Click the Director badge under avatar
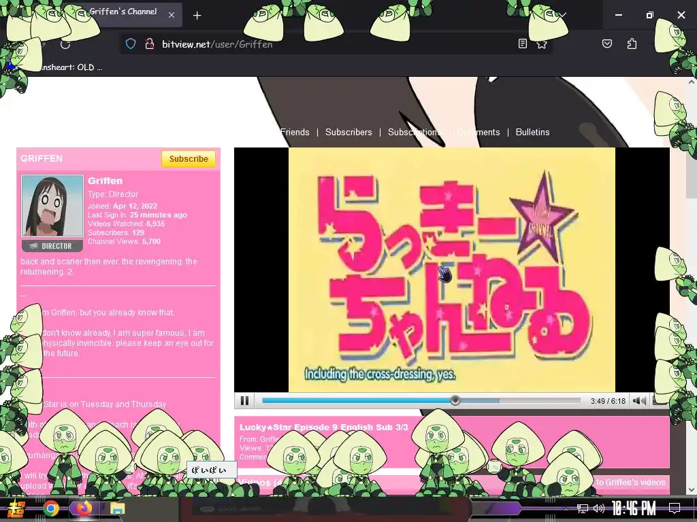Screen dimensions: 697x522 [x=52, y=246]
